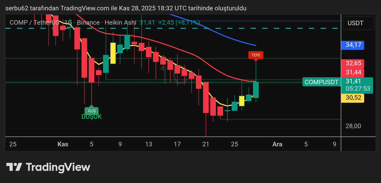The width and height of the screenshot is (381, 183).
Task: Click the DUŞUK text annotation
Action: coord(91,117)
